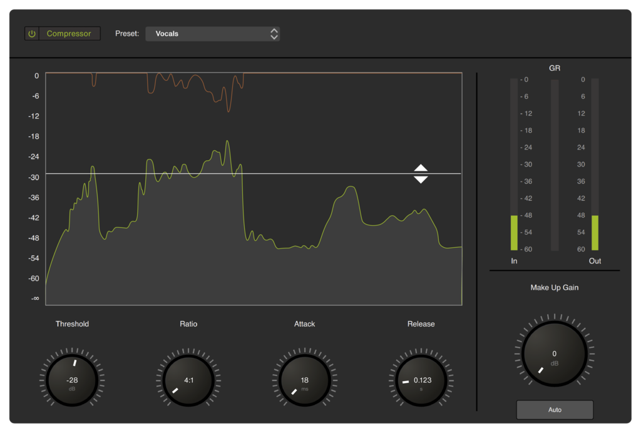The image size is (641, 433).
Task: Click the In level meter
Action: [x=514, y=164]
